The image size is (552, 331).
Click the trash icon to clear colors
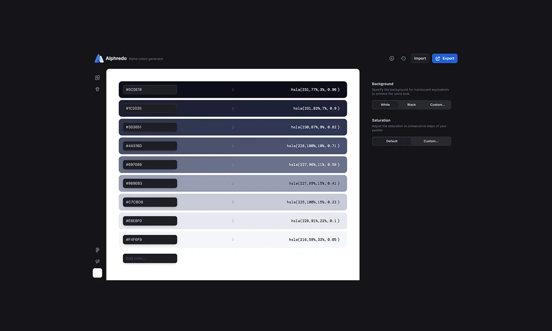[x=98, y=89]
